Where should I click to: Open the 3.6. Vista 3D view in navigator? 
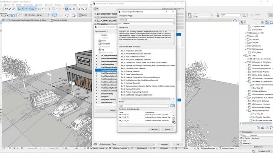(258, 88)
